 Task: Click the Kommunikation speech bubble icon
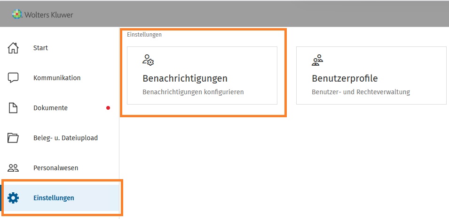click(x=13, y=78)
